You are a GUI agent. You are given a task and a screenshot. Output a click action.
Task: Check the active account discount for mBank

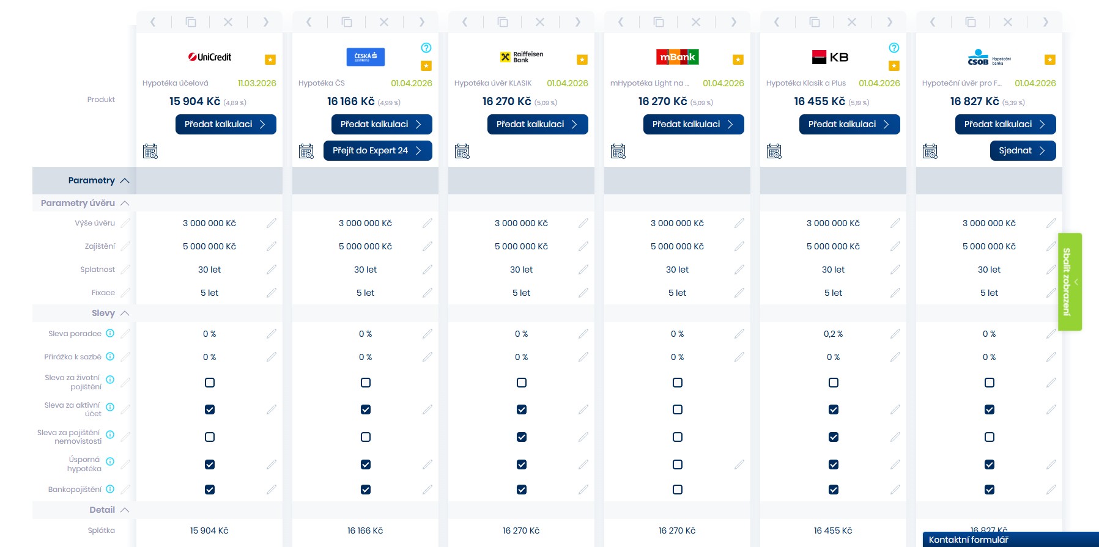point(677,409)
